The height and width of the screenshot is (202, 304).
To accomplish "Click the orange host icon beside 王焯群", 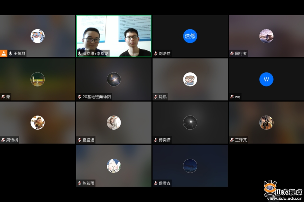I will (4, 54).
